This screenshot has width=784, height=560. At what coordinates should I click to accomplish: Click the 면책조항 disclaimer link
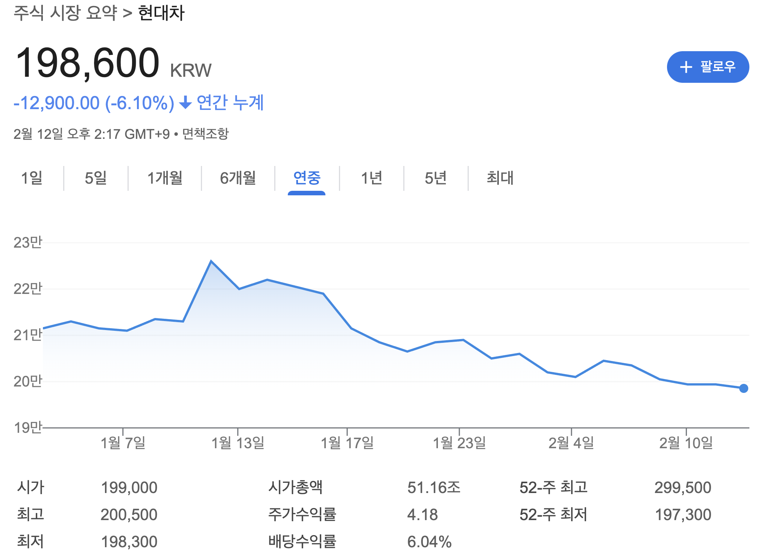click(205, 134)
